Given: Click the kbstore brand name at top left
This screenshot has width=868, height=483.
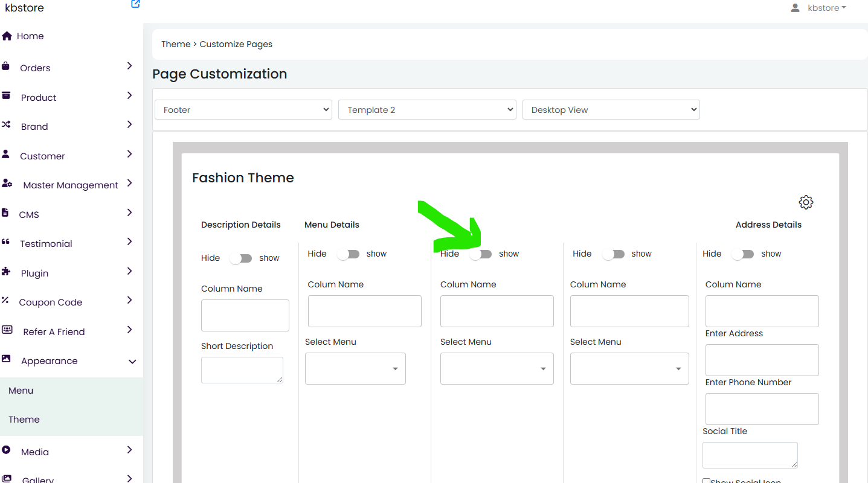Looking at the screenshot, I should pyautogui.click(x=24, y=8).
